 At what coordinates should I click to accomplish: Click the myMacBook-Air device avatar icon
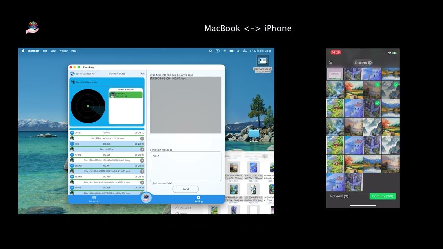click(72, 74)
